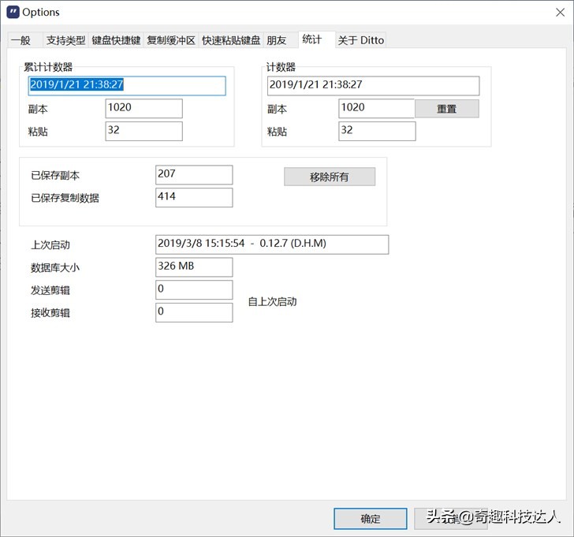Confirm with the 确定 button

click(370, 518)
